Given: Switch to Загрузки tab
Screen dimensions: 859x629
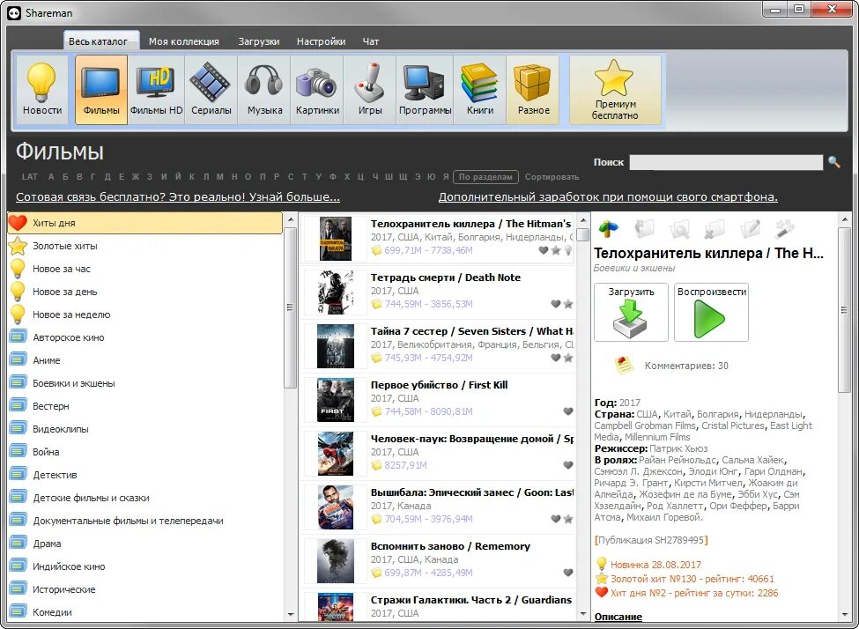Looking at the screenshot, I should (x=258, y=41).
